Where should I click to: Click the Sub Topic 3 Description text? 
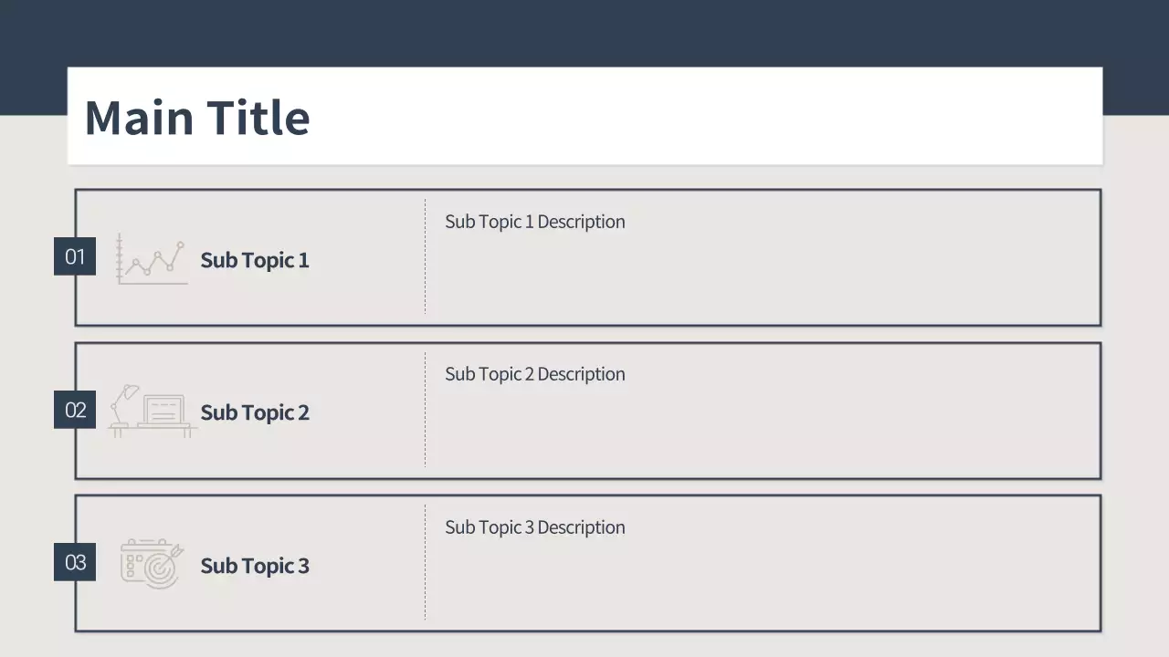pos(535,527)
